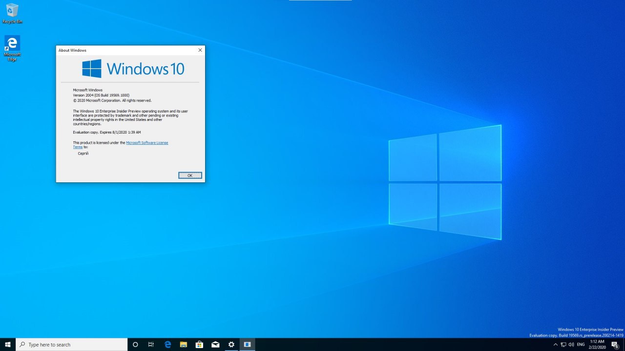Viewport: 625px width, 351px height.
Task: Click the licensed user name Сергій
Action: coord(83,154)
